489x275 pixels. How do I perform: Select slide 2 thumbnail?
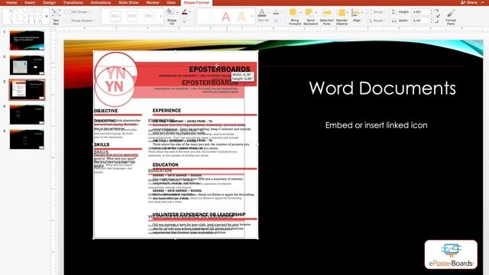28,65
